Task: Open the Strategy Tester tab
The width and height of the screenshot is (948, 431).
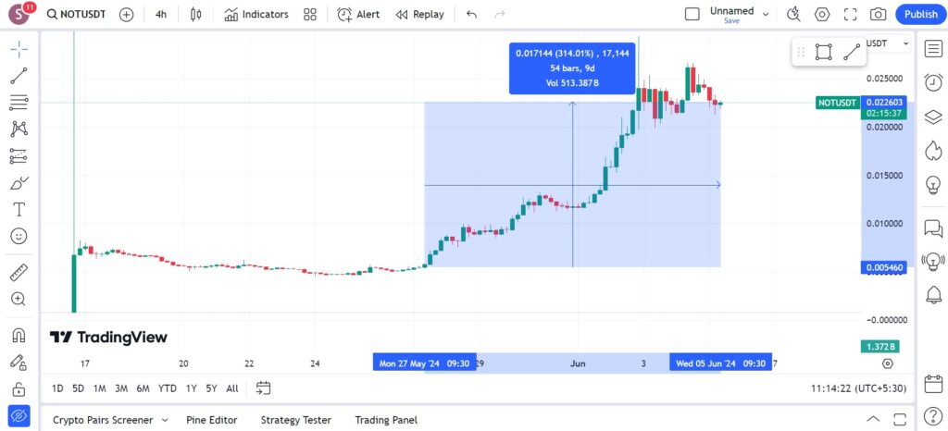Action: point(295,420)
